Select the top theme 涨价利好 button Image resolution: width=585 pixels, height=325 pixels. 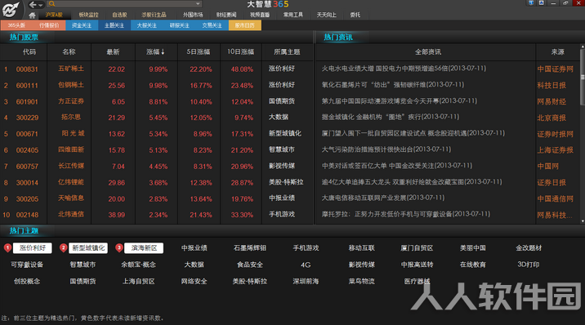click(33, 248)
